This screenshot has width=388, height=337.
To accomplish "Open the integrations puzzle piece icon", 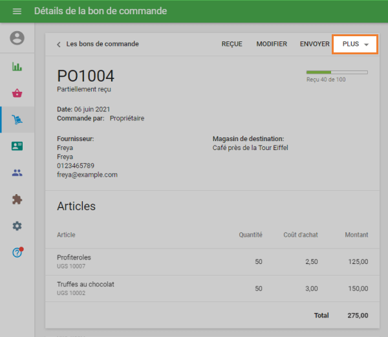I will [17, 199].
